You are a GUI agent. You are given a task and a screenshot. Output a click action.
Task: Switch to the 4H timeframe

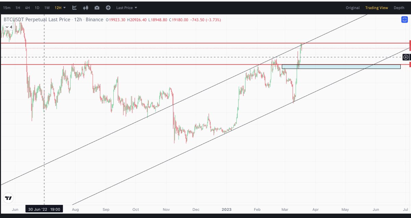[27, 8]
